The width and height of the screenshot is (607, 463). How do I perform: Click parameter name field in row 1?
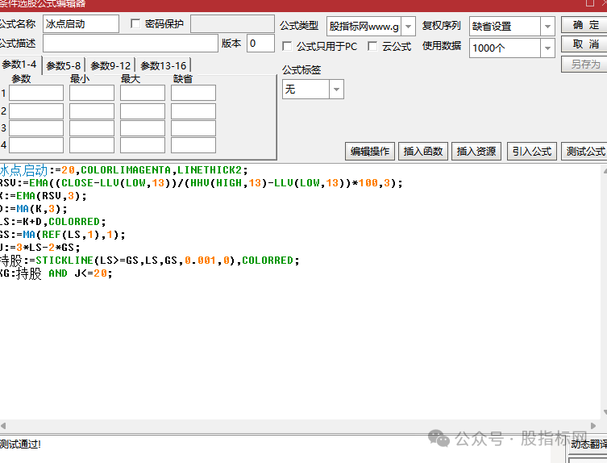point(36,93)
